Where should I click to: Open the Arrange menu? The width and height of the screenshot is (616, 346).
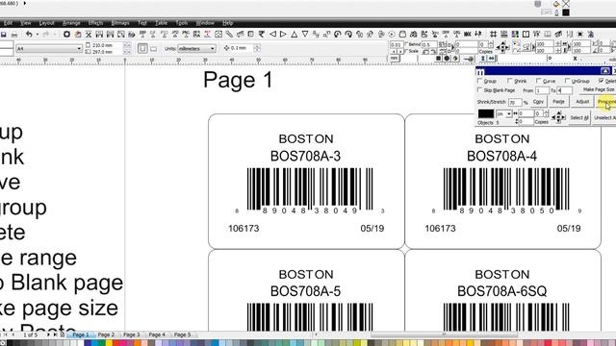71,23
